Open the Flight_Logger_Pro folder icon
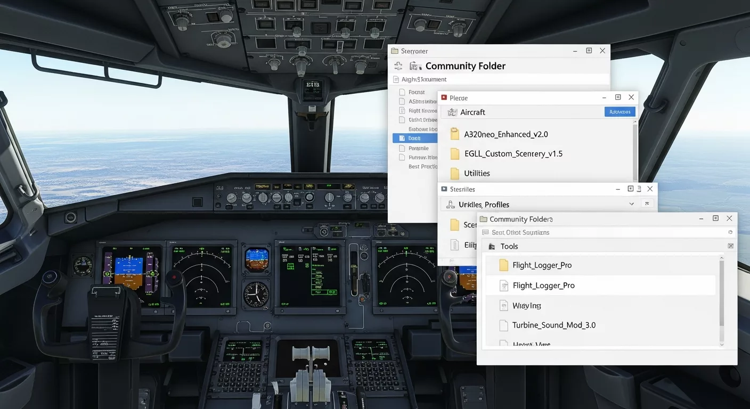Screen dimensions: 750x409 click(x=503, y=265)
